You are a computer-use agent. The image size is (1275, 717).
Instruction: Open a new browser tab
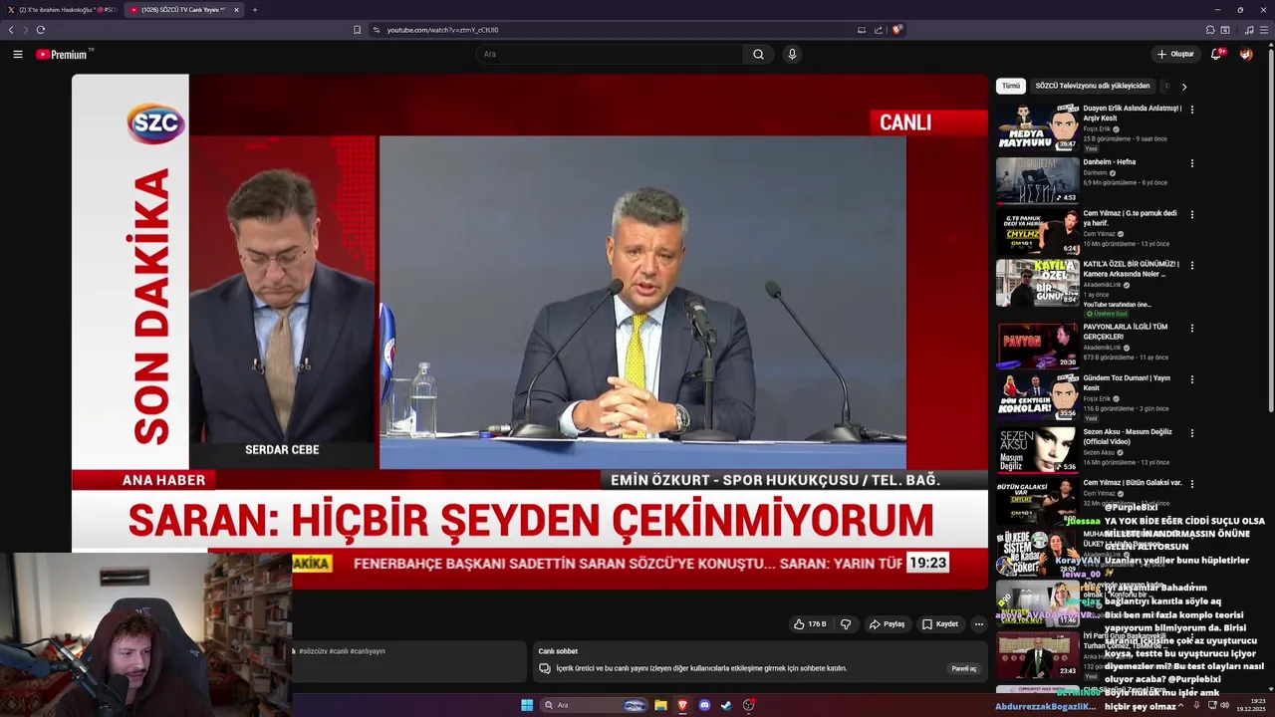click(x=255, y=10)
